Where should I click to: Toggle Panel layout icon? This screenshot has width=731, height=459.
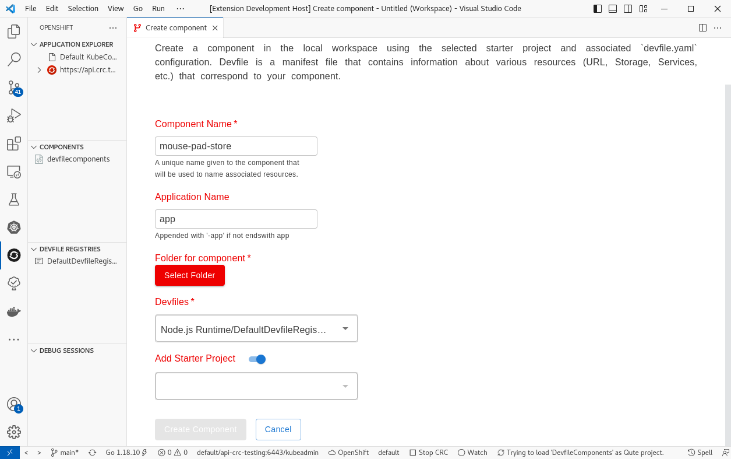point(613,9)
